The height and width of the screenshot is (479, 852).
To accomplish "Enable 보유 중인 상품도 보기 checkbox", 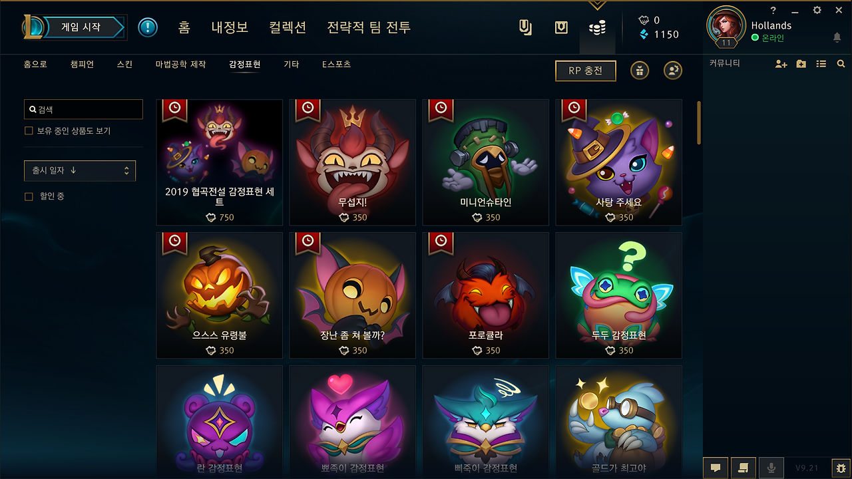I will (x=29, y=131).
